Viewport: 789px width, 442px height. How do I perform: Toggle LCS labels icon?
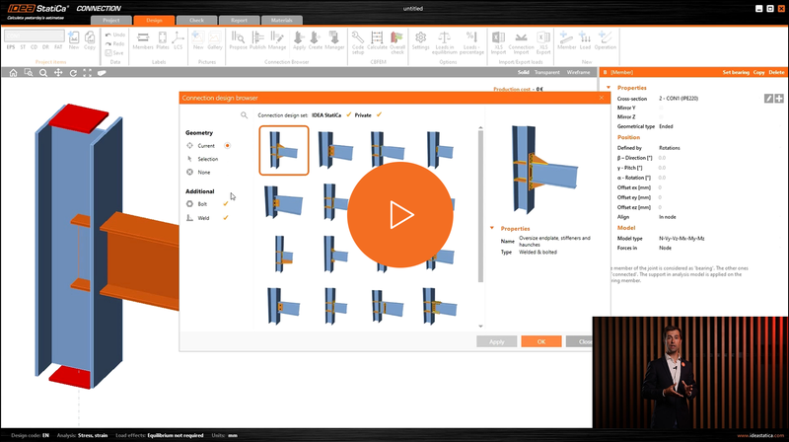pos(179,40)
